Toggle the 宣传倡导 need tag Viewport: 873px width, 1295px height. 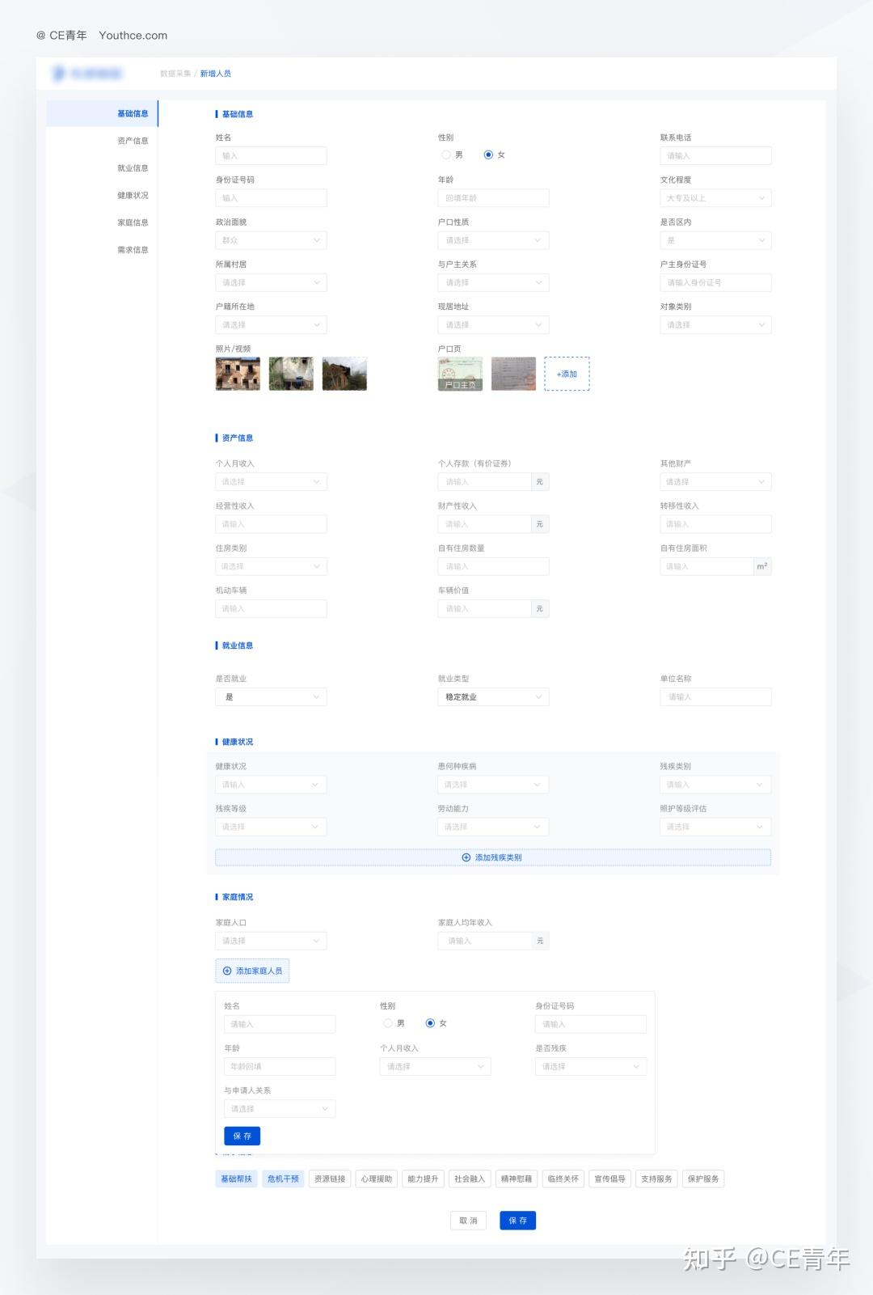(610, 1179)
